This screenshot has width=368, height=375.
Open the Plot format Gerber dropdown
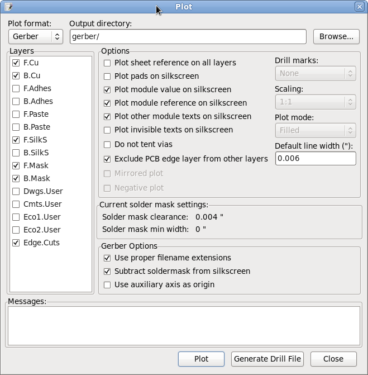(x=36, y=36)
